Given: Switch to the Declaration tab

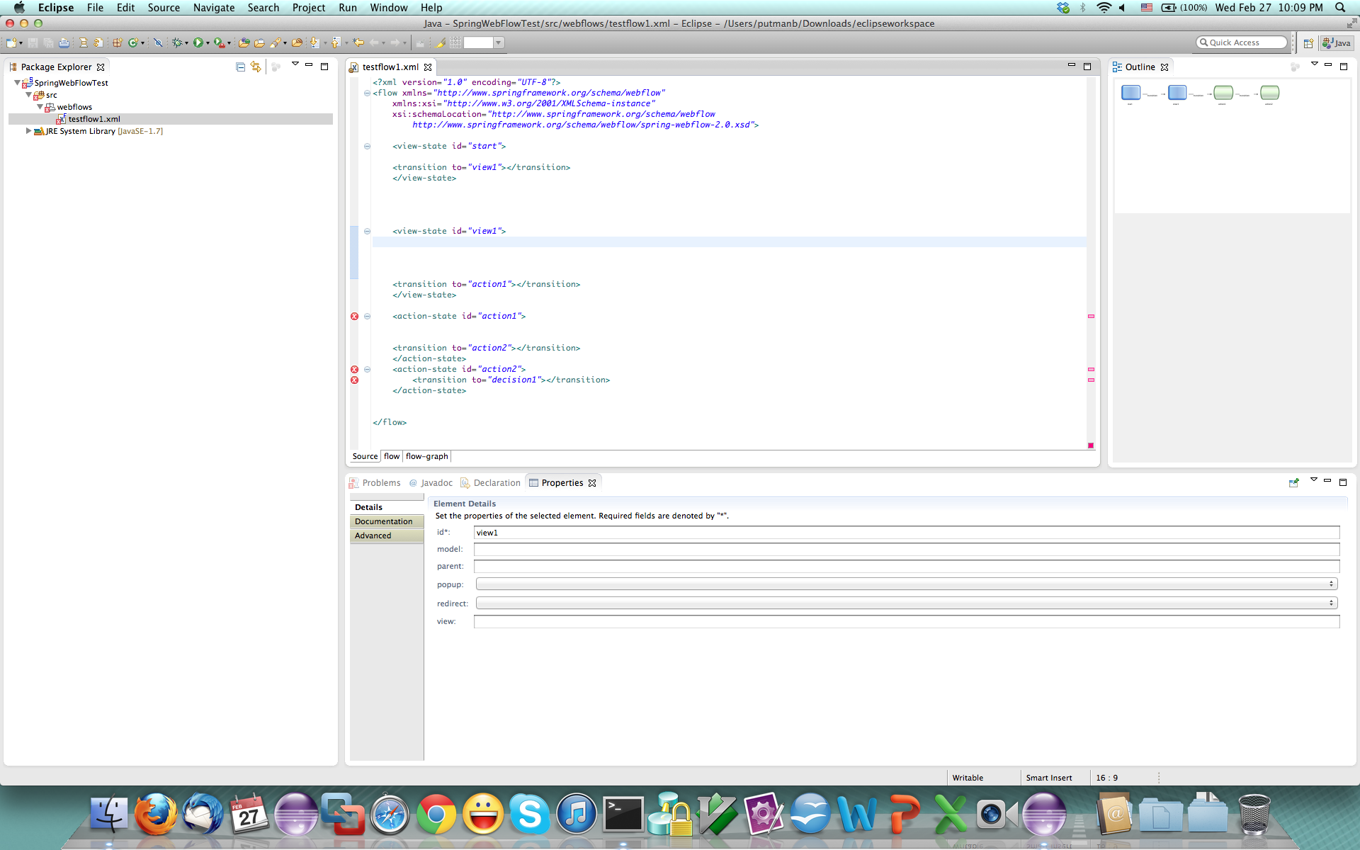Looking at the screenshot, I should pos(490,483).
